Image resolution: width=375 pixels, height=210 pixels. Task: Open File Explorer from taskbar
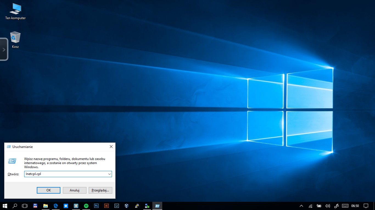pyautogui.click(x=45, y=206)
